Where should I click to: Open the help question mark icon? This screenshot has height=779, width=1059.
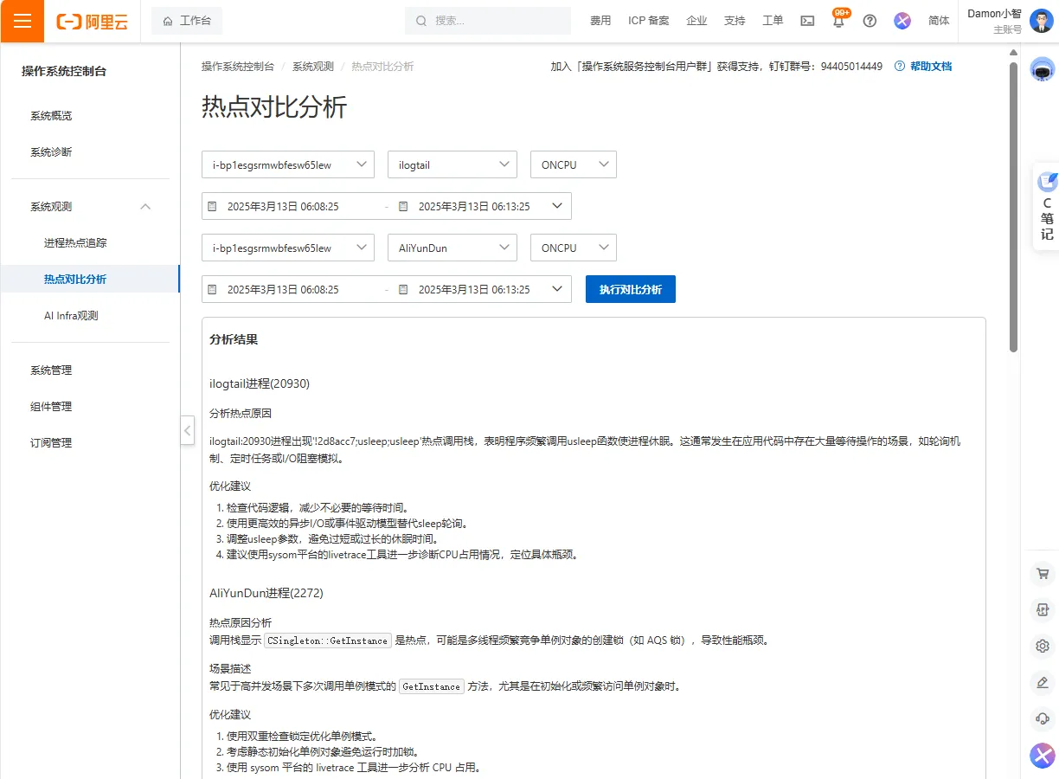pos(870,21)
